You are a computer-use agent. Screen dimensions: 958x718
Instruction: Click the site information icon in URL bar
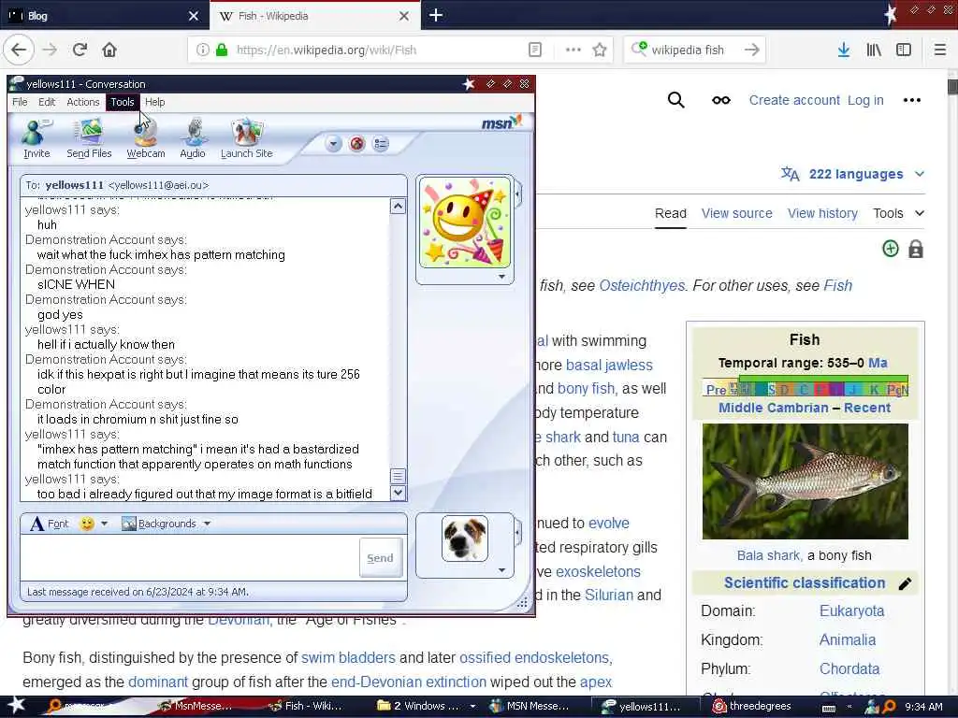pyautogui.click(x=202, y=50)
